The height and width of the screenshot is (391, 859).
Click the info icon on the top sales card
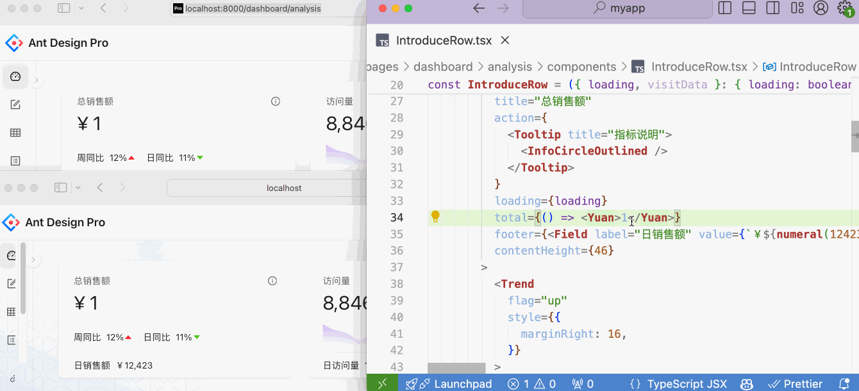pos(276,101)
